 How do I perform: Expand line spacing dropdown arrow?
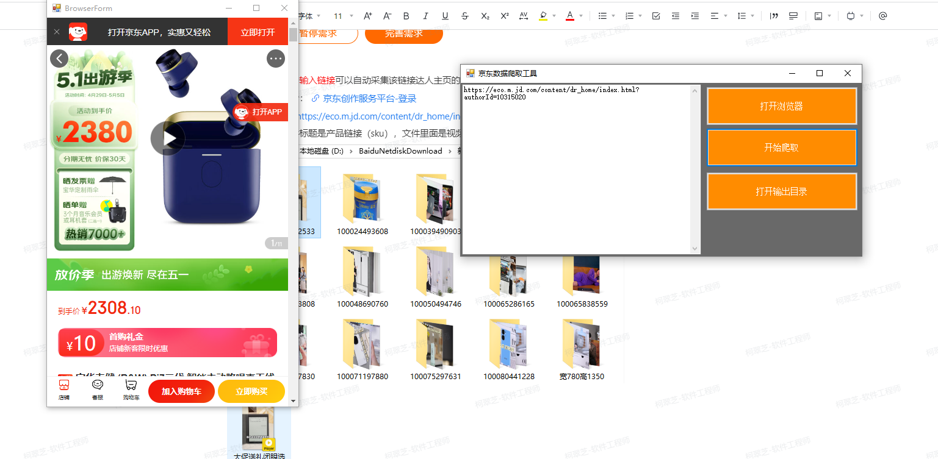coord(752,16)
